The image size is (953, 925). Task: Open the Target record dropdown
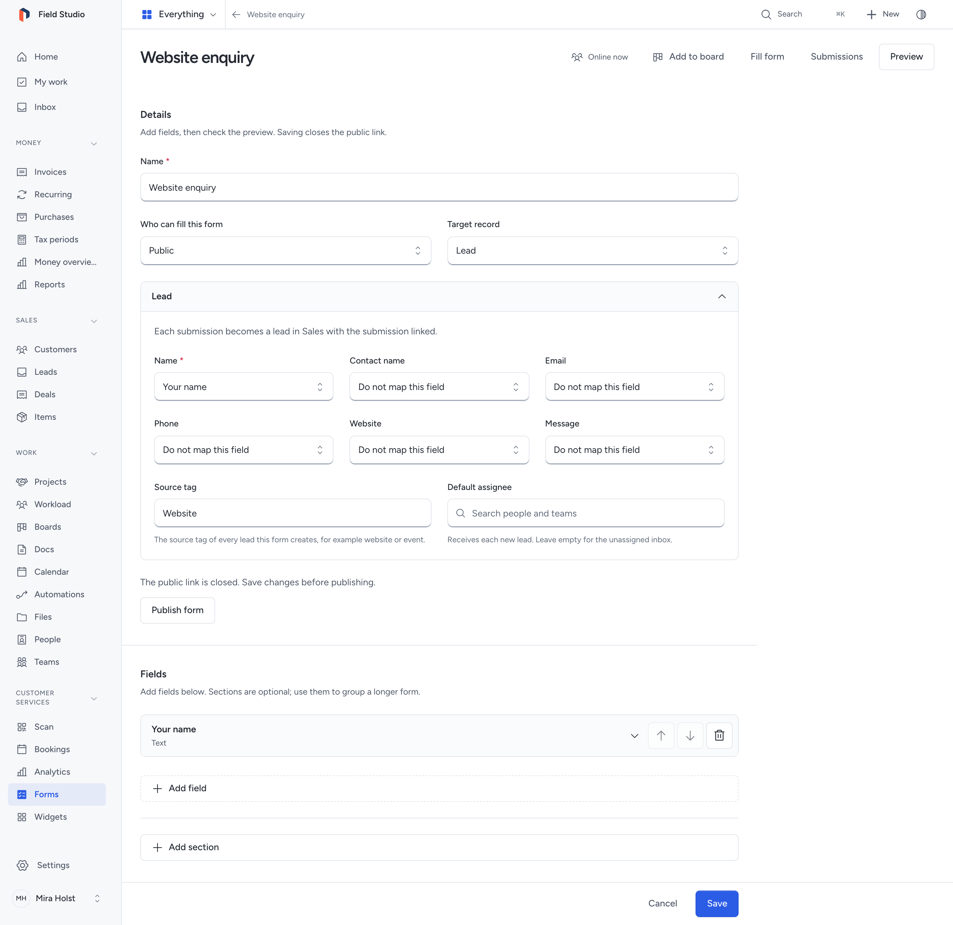click(x=592, y=251)
